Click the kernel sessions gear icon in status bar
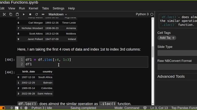Viewport: 197px width, 110px height. [x=26, y=108]
